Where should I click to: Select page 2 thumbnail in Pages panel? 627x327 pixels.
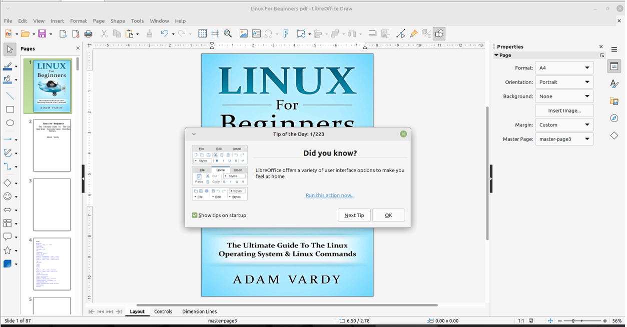point(52,145)
